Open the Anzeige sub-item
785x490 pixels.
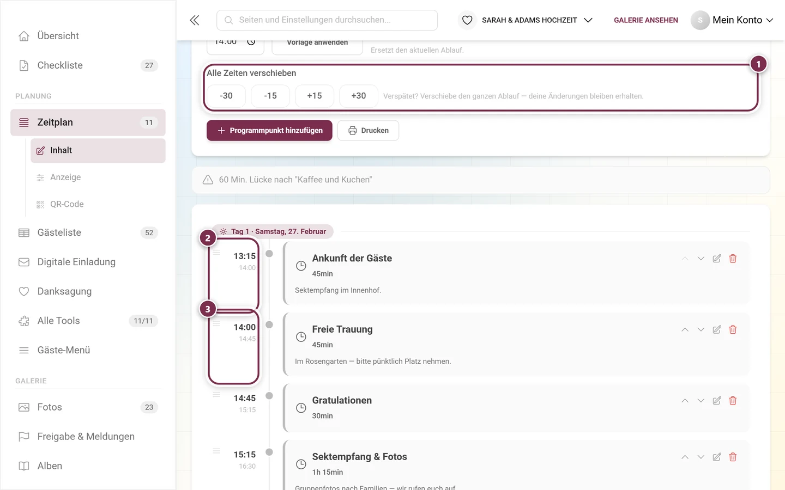point(98,177)
